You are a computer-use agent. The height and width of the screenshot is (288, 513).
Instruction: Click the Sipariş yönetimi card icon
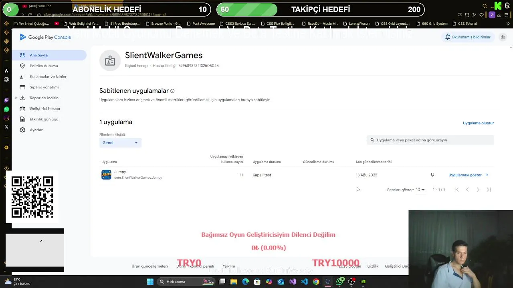pyautogui.click(x=22, y=87)
